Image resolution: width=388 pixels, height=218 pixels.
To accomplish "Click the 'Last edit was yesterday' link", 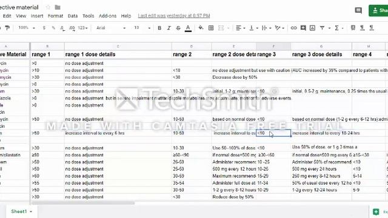I will (174, 16).
